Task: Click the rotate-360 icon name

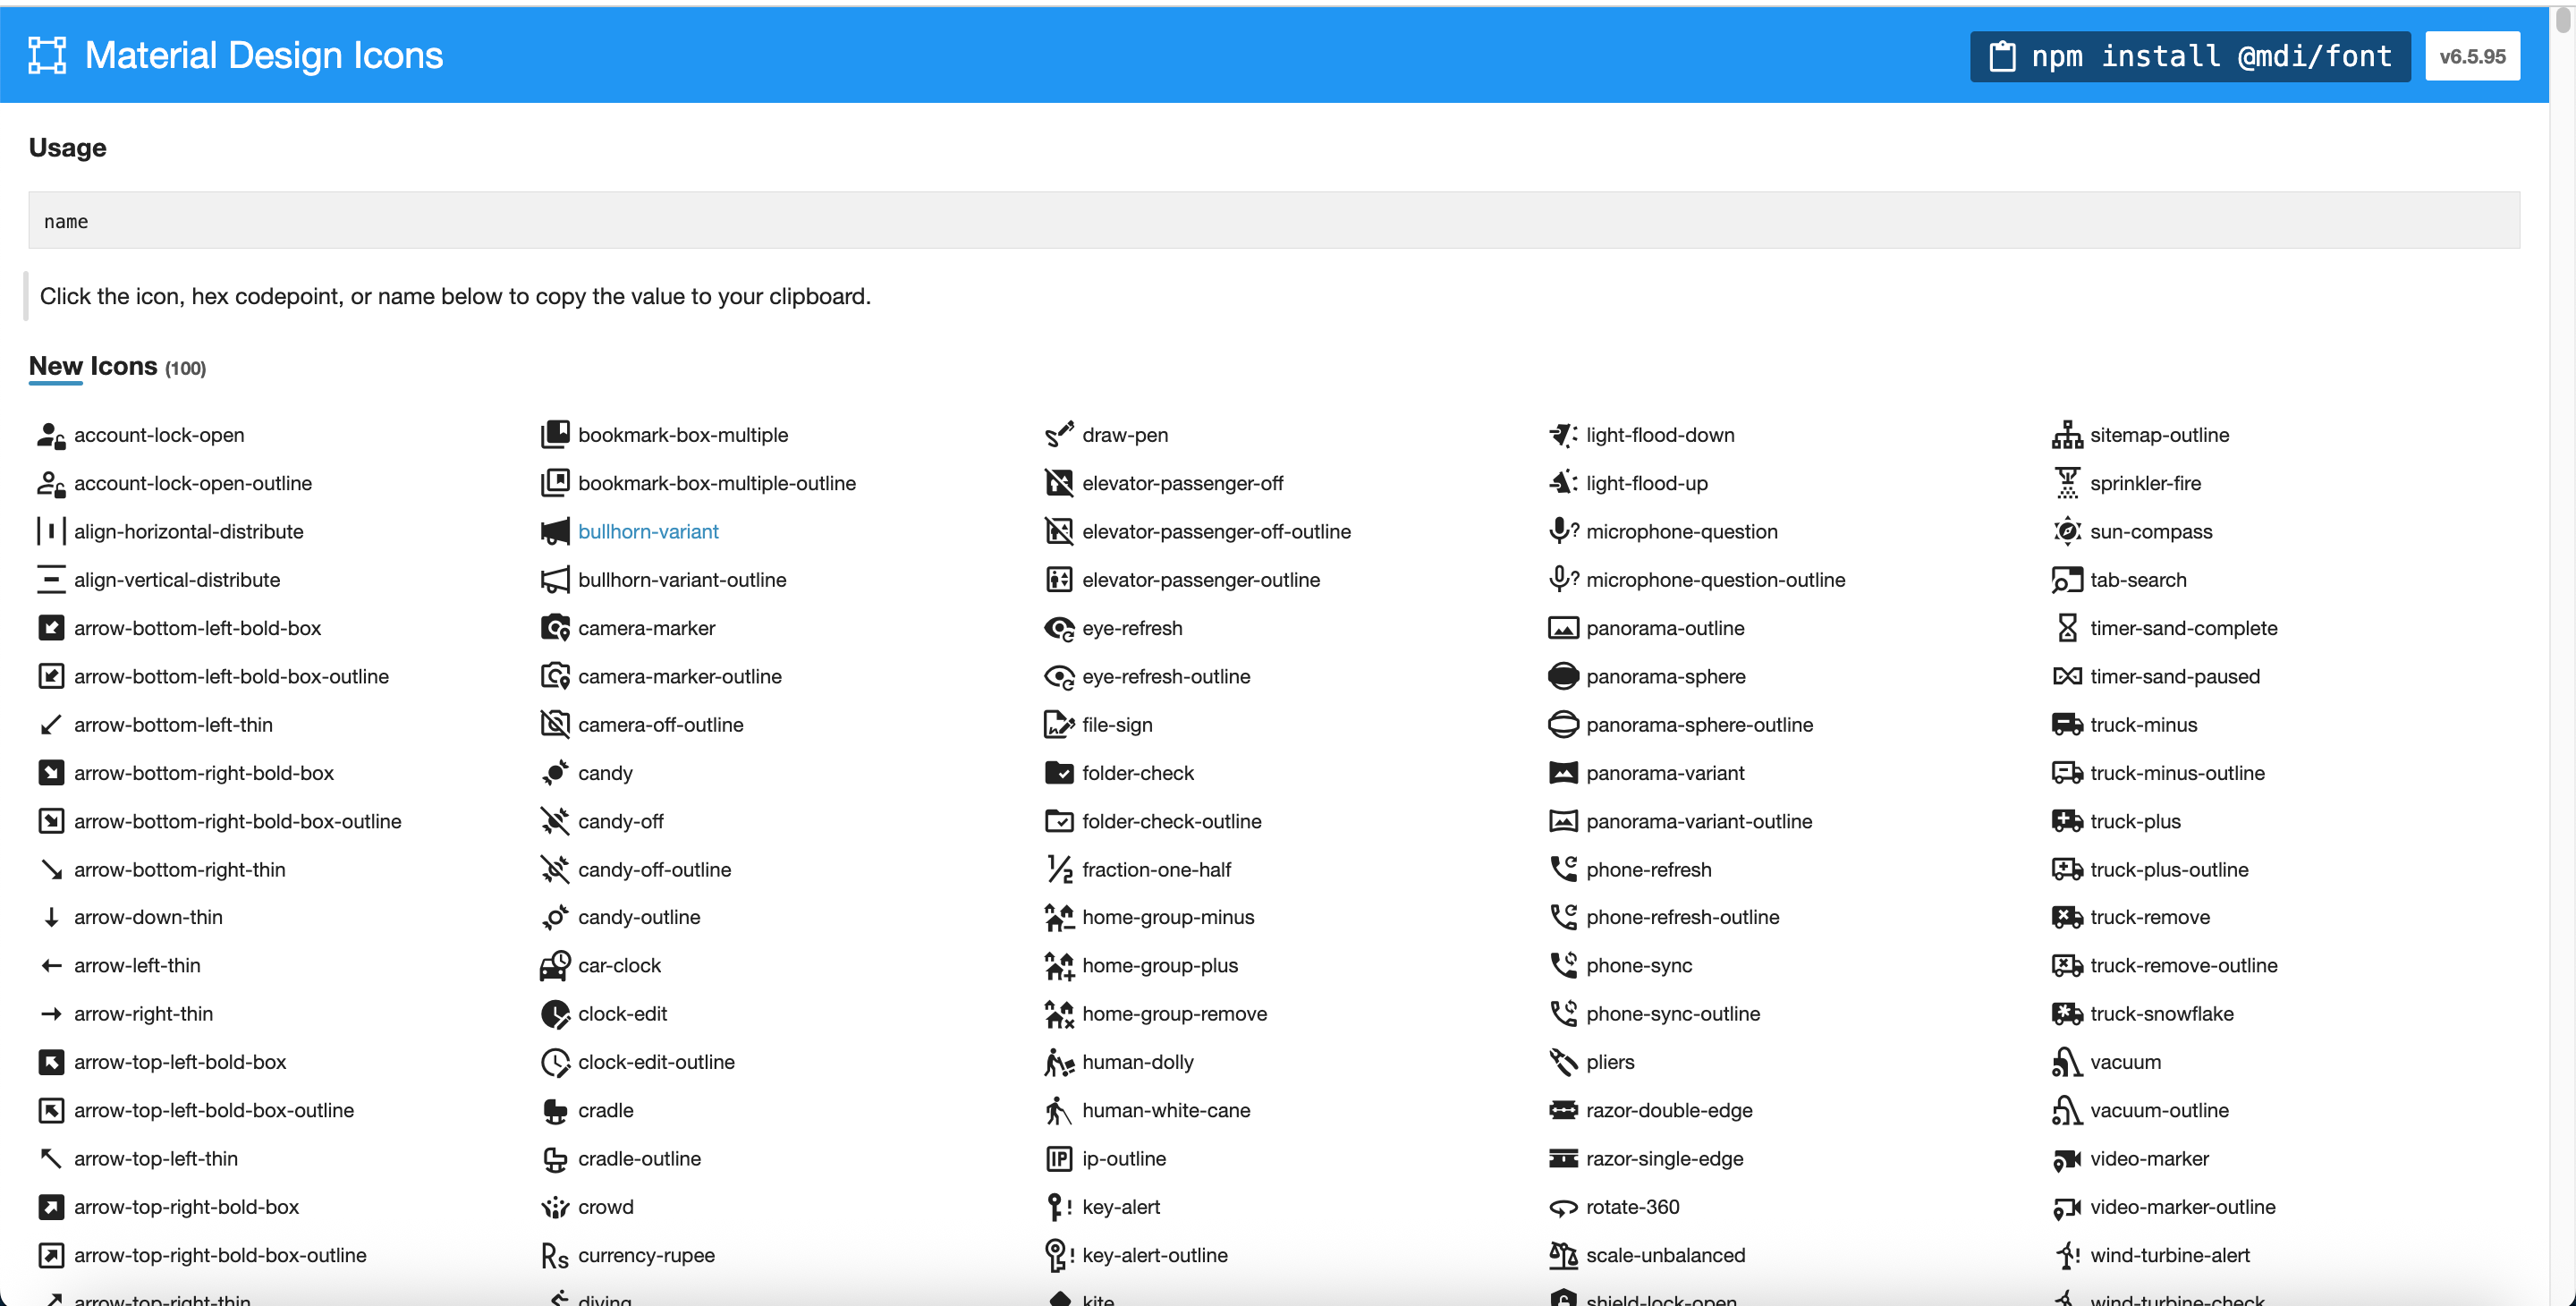Action: [1632, 1207]
